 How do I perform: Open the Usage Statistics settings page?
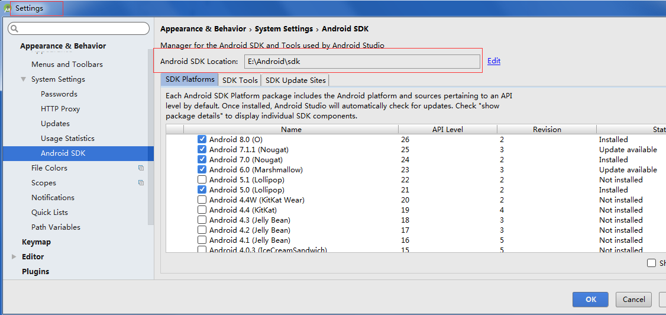coord(67,139)
